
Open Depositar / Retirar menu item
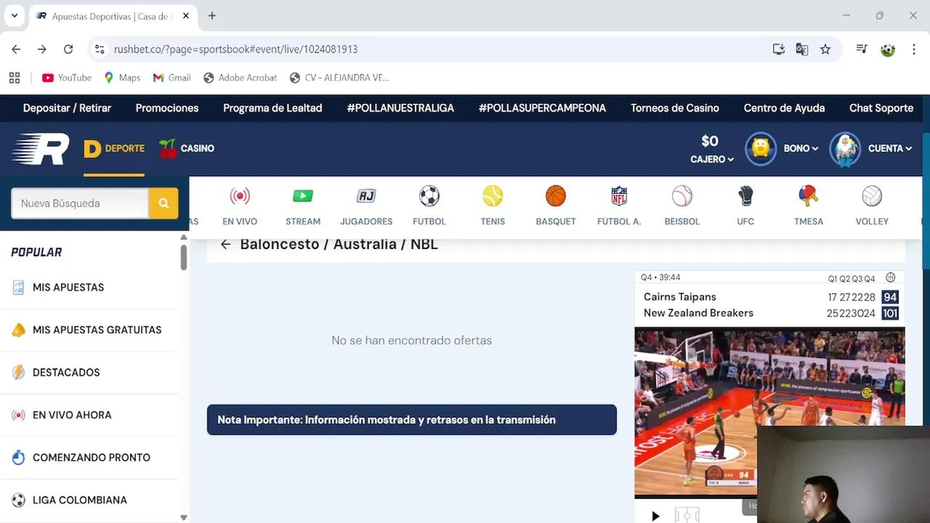point(67,108)
